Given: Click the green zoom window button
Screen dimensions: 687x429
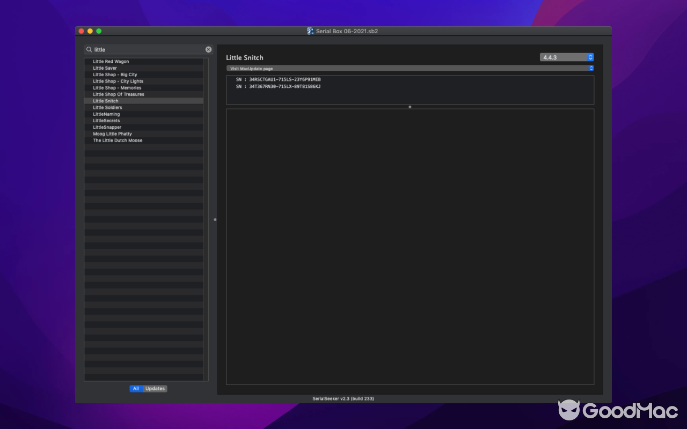Looking at the screenshot, I should coord(99,31).
